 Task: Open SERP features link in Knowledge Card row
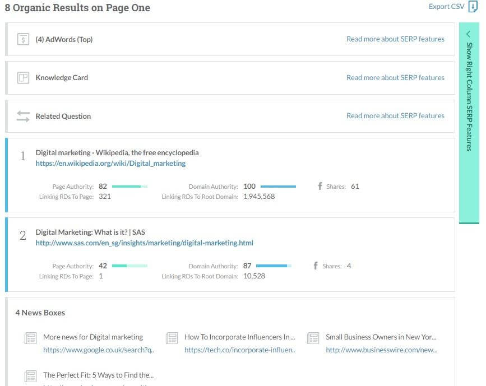(395, 77)
